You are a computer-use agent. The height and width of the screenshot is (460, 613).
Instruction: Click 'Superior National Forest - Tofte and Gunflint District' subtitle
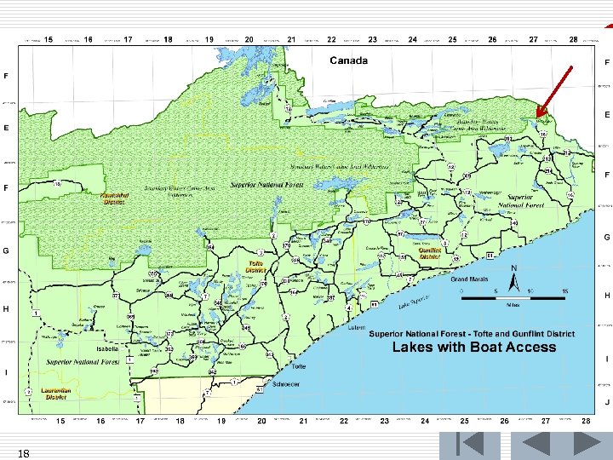tap(472, 334)
